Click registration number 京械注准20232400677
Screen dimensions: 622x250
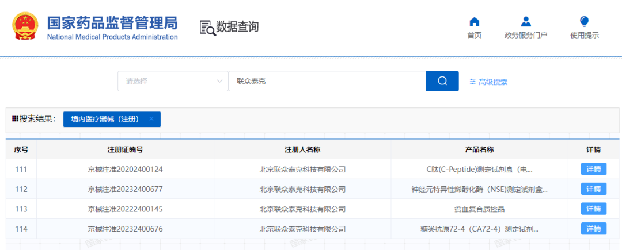coord(125,189)
